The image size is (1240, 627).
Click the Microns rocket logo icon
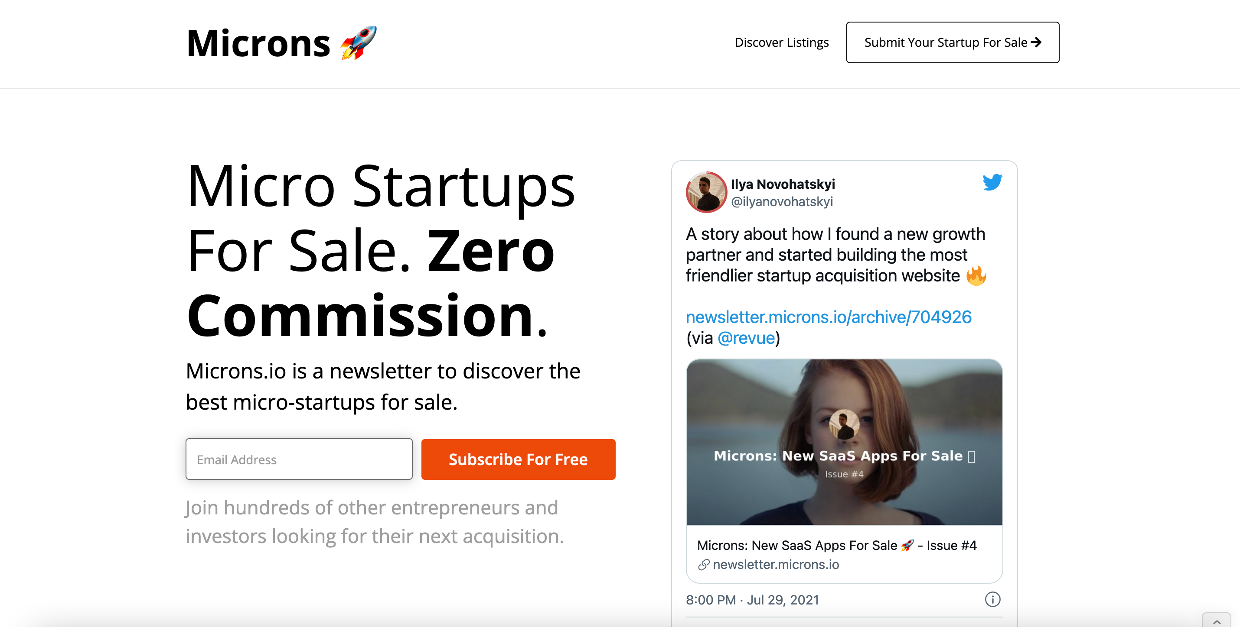358,43
